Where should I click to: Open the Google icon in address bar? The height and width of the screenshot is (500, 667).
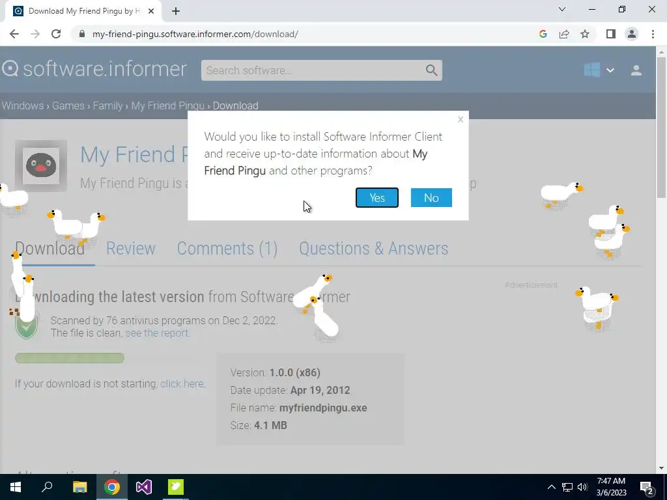[x=543, y=34]
